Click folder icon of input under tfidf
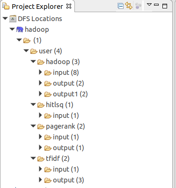Image resolution: width=176 pixels, height=188 pixels. tap(48, 169)
